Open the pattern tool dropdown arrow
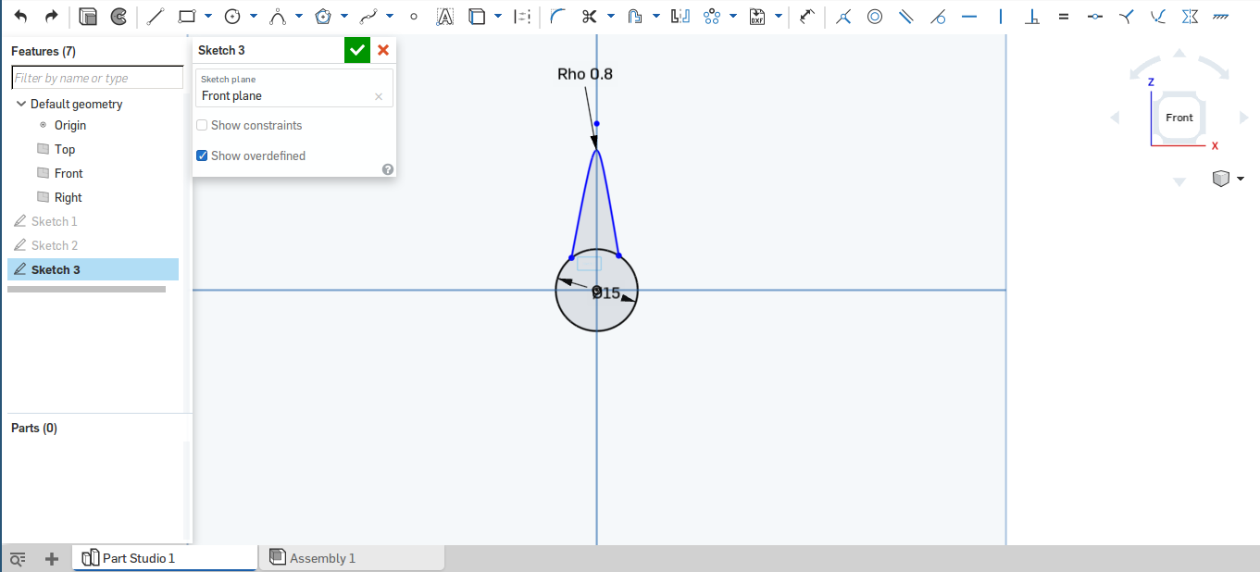Viewport: 1260px width, 572px height. click(x=733, y=16)
